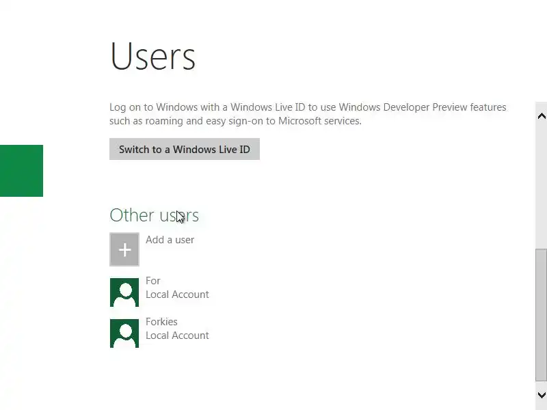This screenshot has width=547, height=410.
Task: Click 'Local Account' under For
Action: point(177,295)
